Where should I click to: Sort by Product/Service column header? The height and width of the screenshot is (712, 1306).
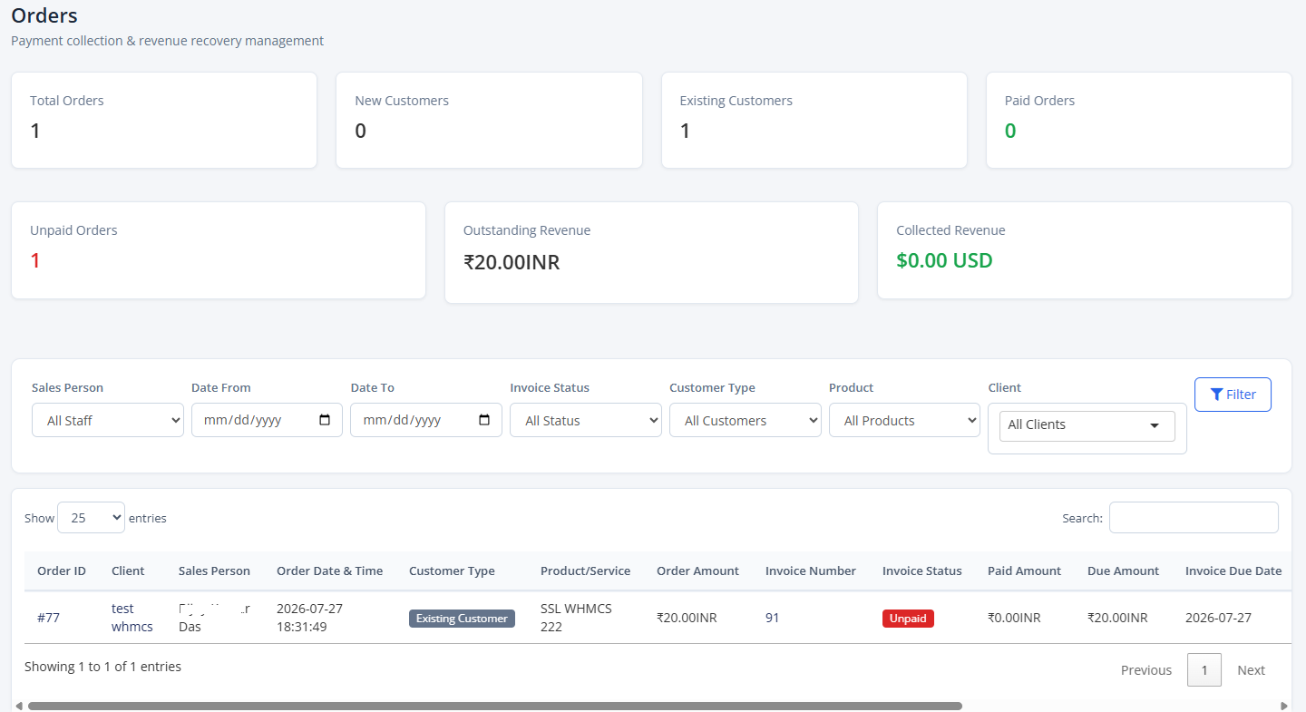point(585,571)
